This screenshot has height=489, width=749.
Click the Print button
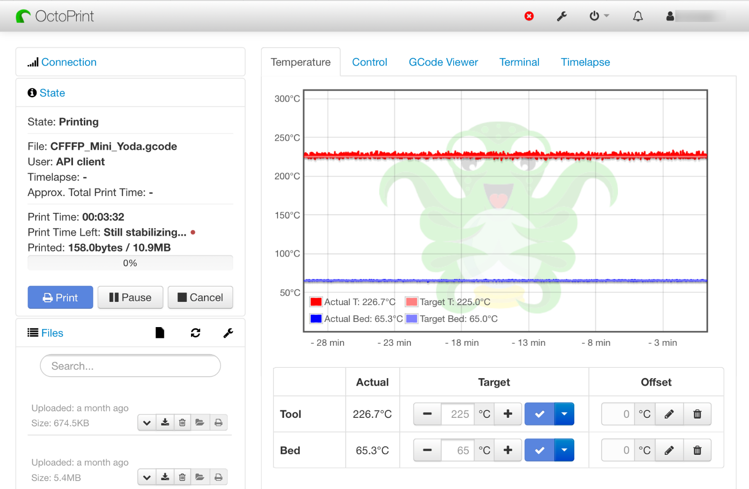pos(60,298)
